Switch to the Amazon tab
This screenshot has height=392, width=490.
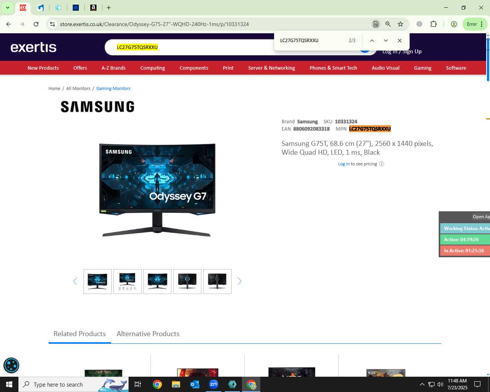pyautogui.click(x=93, y=8)
